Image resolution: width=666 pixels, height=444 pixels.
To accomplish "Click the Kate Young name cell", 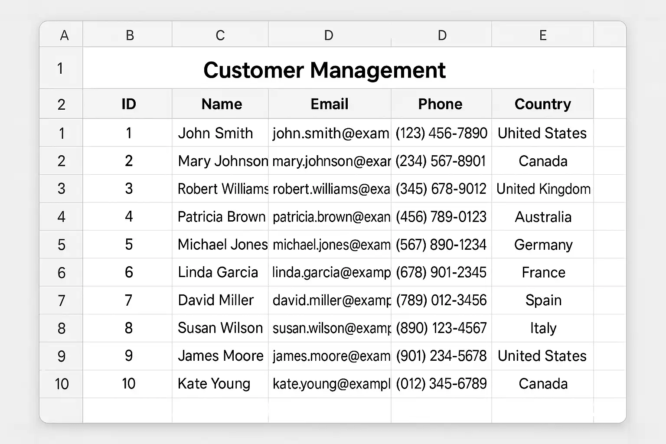I will [x=214, y=384].
